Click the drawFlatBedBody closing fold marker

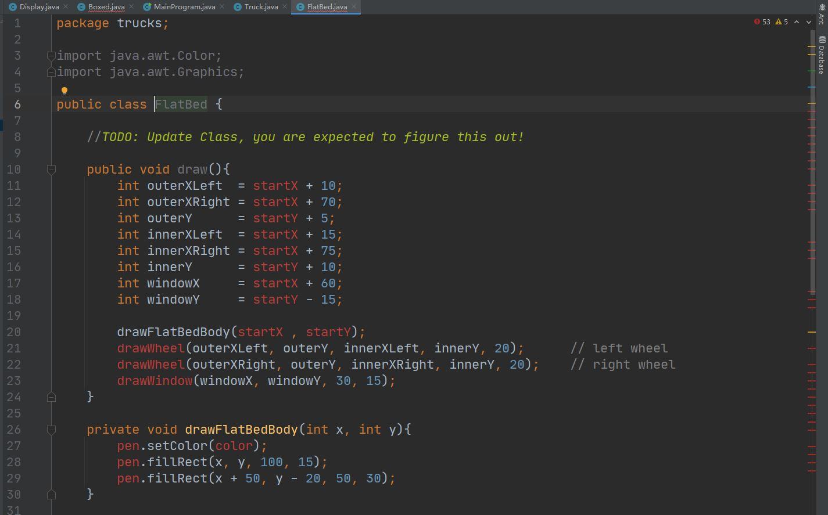point(51,495)
